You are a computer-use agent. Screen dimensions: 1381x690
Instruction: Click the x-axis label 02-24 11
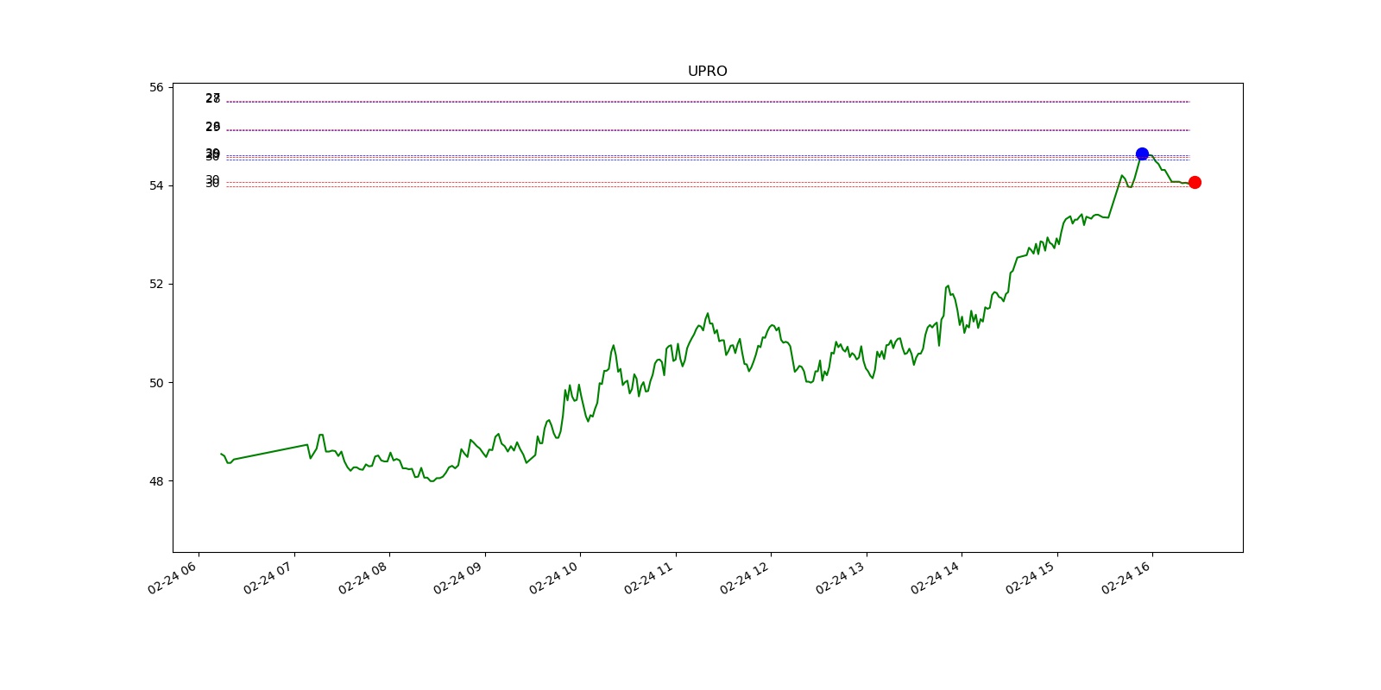click(x=649, y=577)
